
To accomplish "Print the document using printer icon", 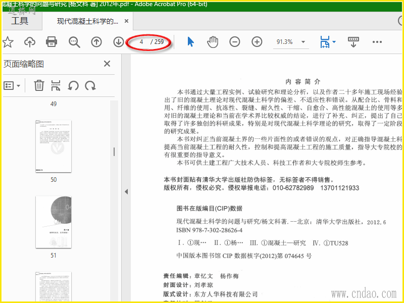I will point(52,42).
